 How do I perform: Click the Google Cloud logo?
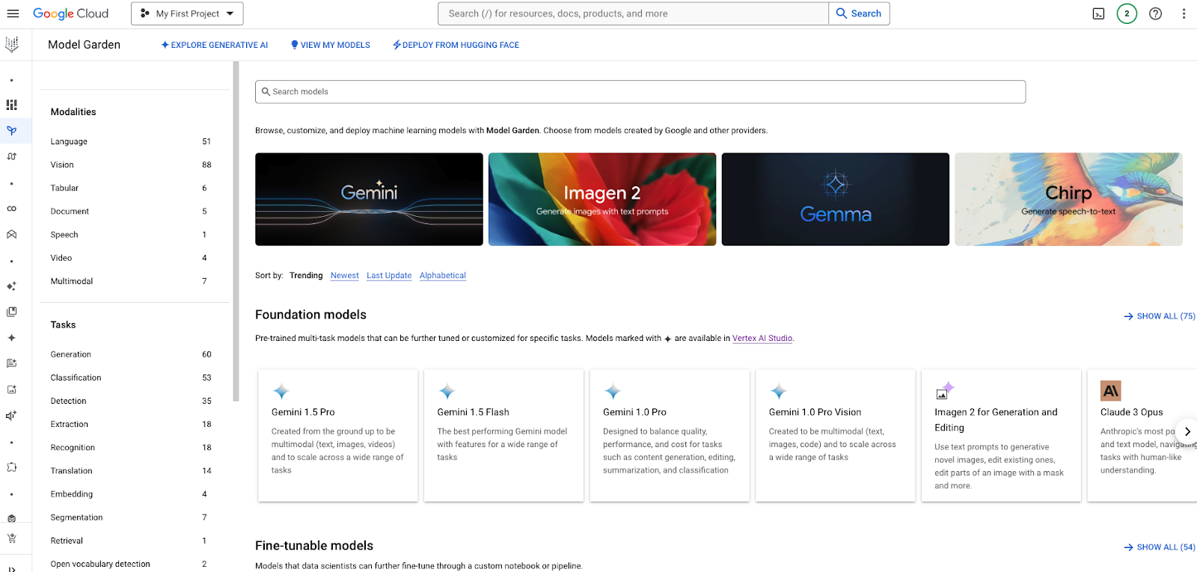[x=71, y=13]
